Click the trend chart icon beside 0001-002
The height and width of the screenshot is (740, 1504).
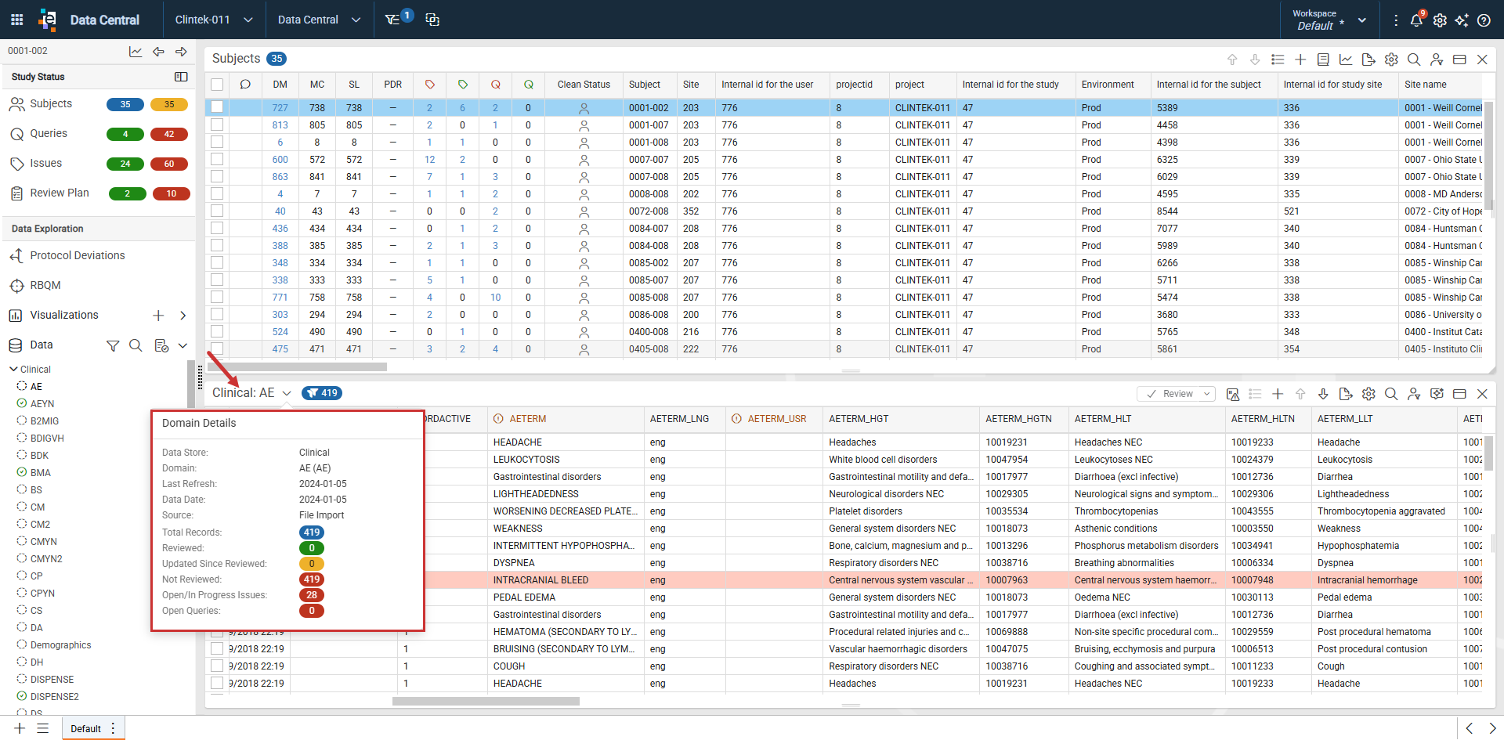pos(136,52)
